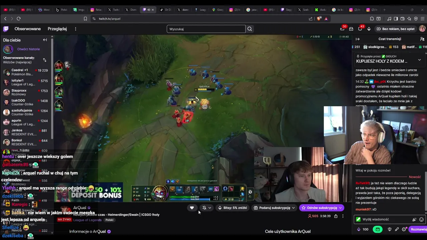Click the Twitch Wyszukaj search field
The width and height of the screenshot is (427, 240).
206,29
